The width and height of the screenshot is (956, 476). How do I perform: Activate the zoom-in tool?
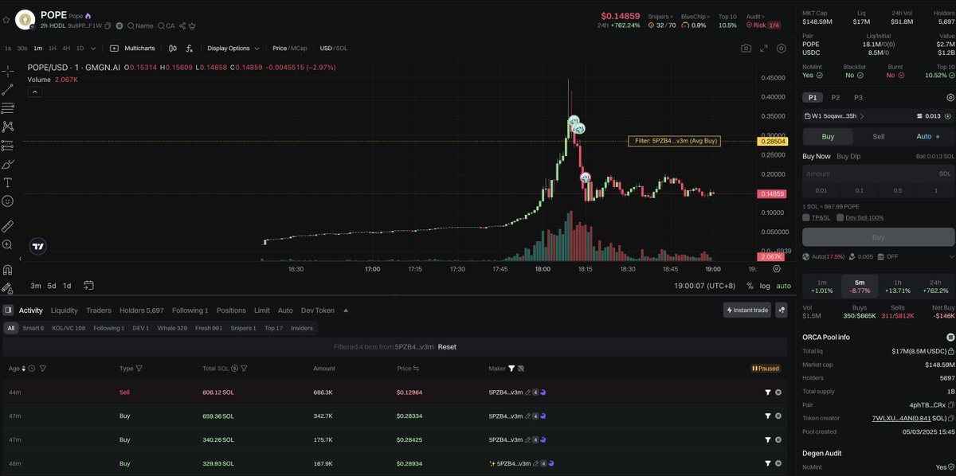(x=8, y=245)
